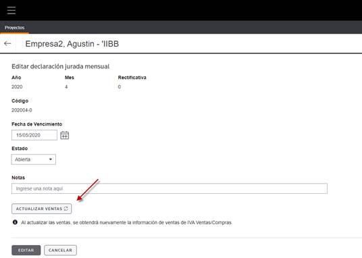
Task: Click the Editar declaración jurada mensual heading
Action: tap(61, 66)
